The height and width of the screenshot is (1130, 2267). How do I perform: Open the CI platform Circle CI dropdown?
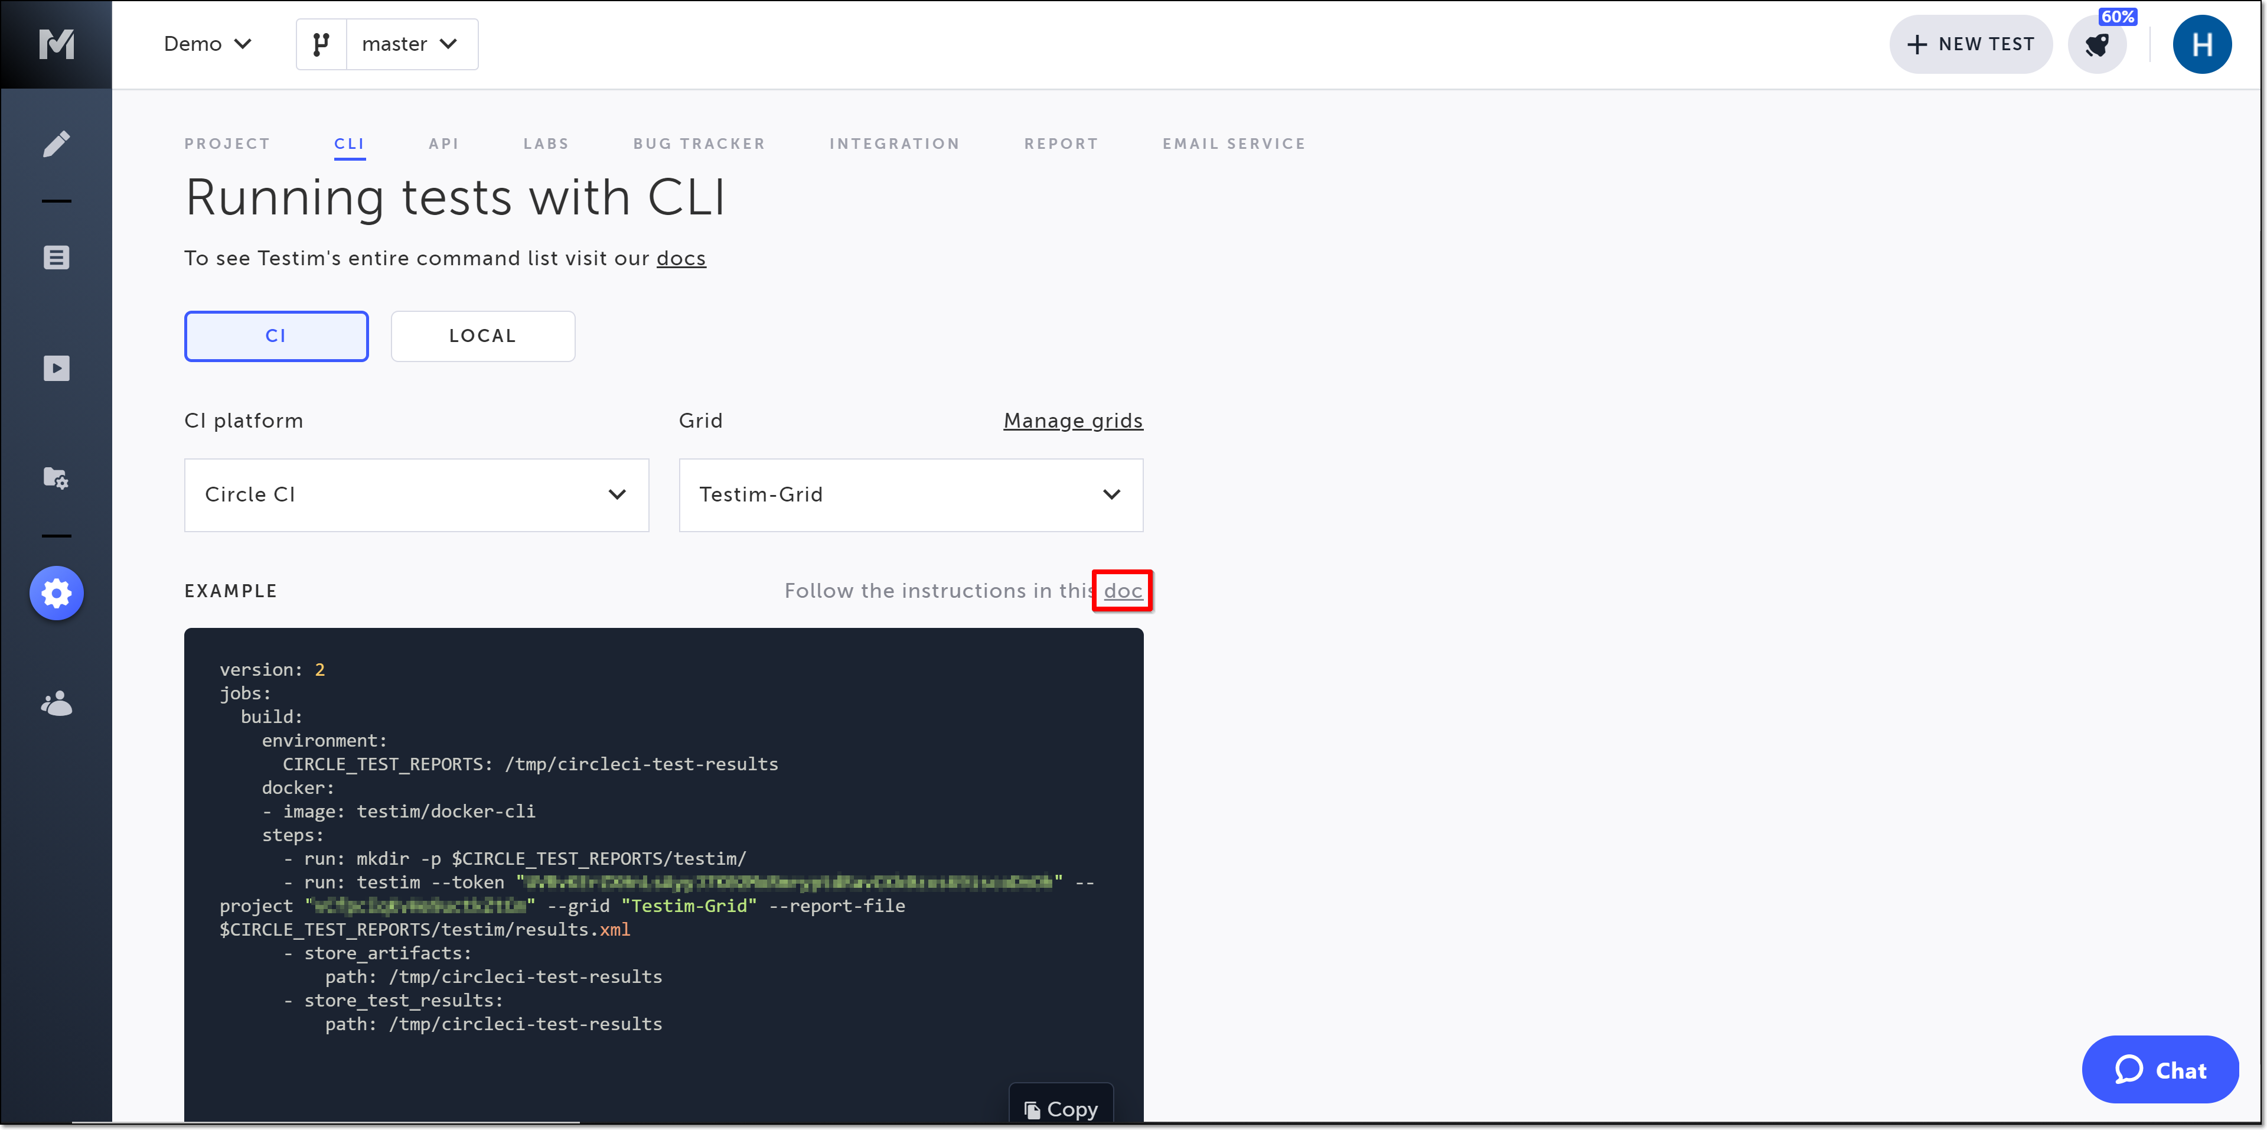click(x=416, y=494)
